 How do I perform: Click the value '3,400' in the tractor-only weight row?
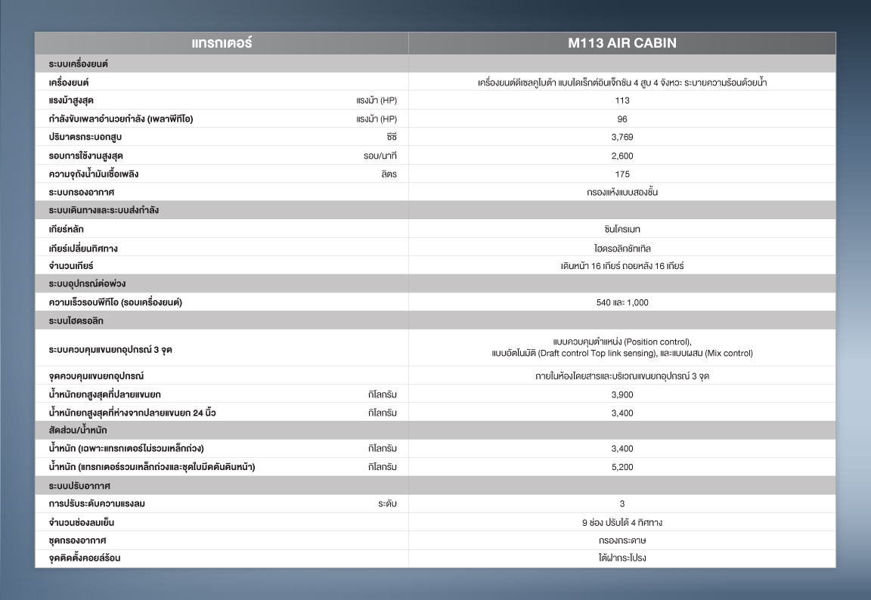coord(622,448)
